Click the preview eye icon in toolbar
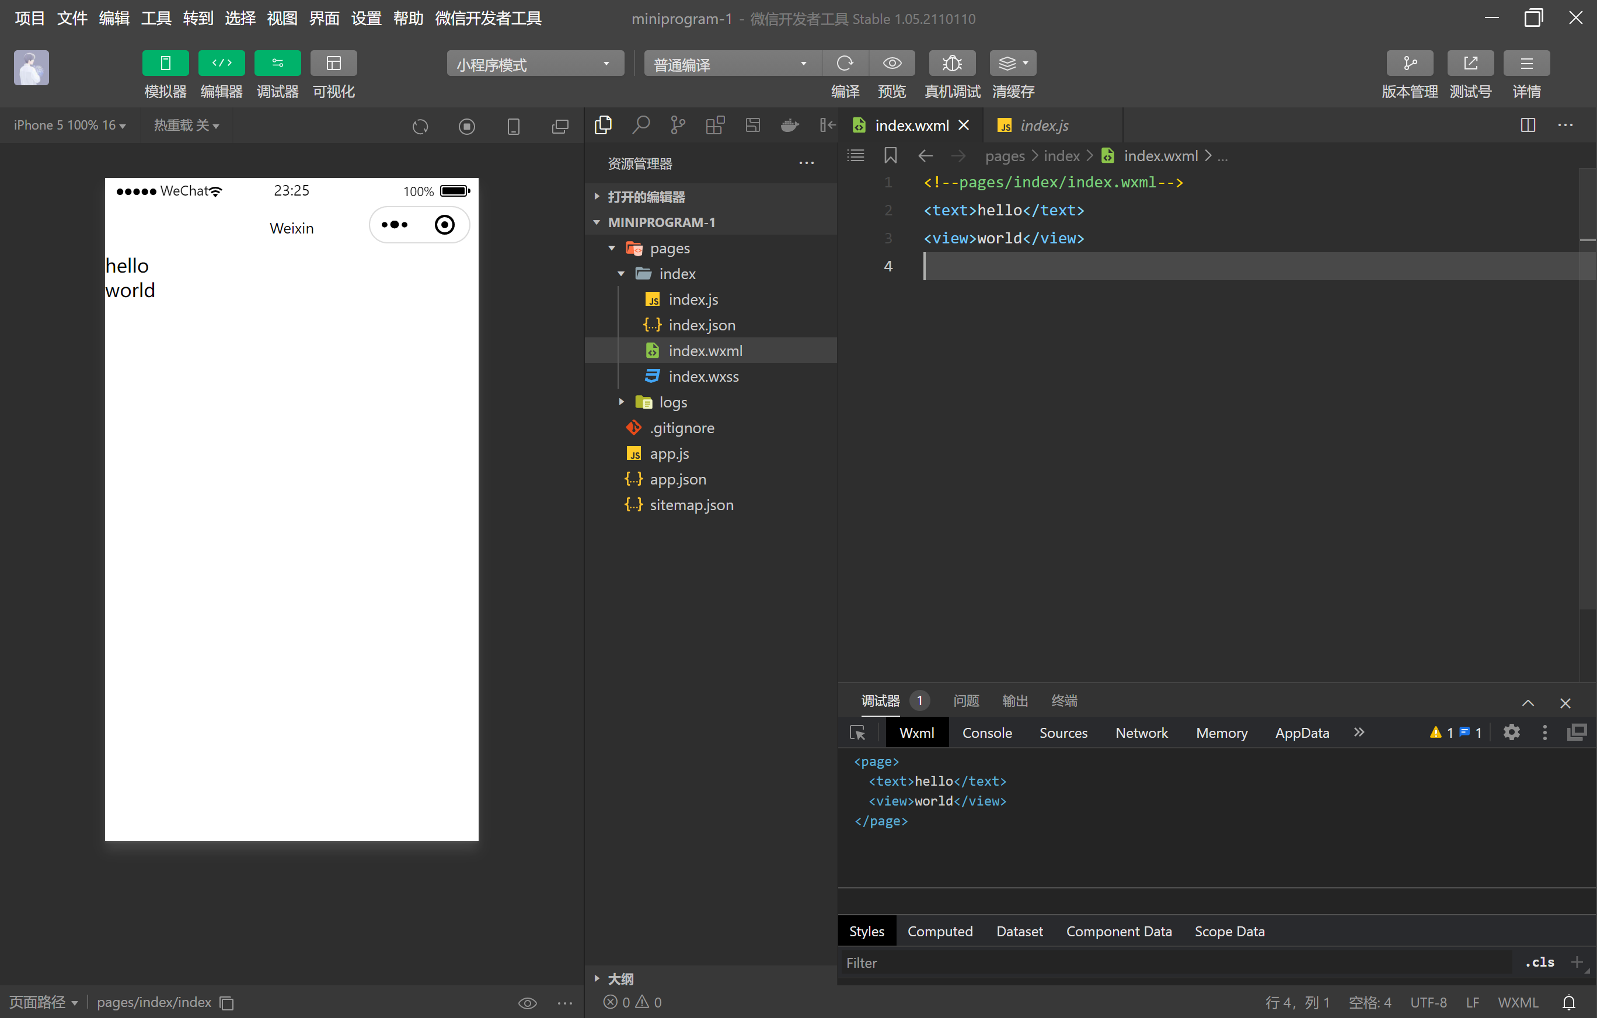 click(891, 64)
